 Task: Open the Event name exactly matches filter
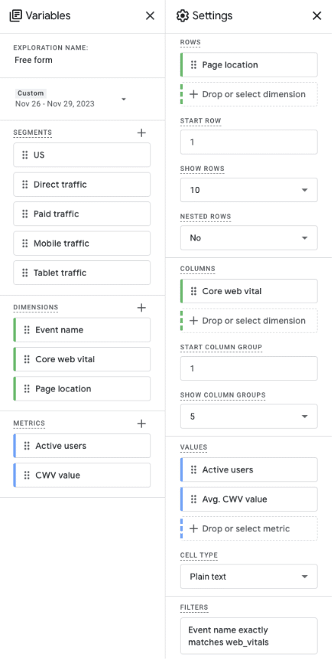click(x=249, y=636)
